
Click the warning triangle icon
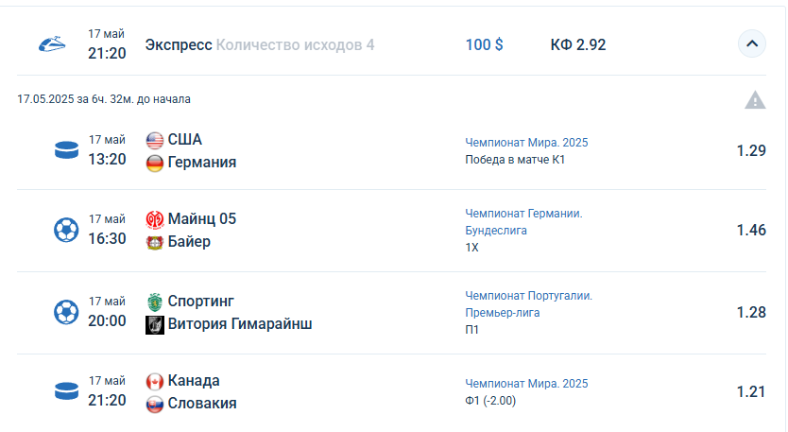755,99
